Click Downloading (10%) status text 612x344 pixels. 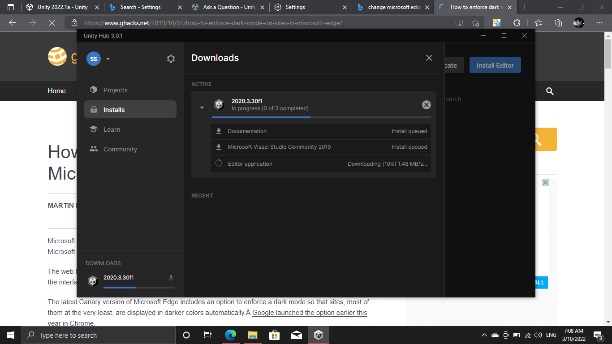(388, 164)
